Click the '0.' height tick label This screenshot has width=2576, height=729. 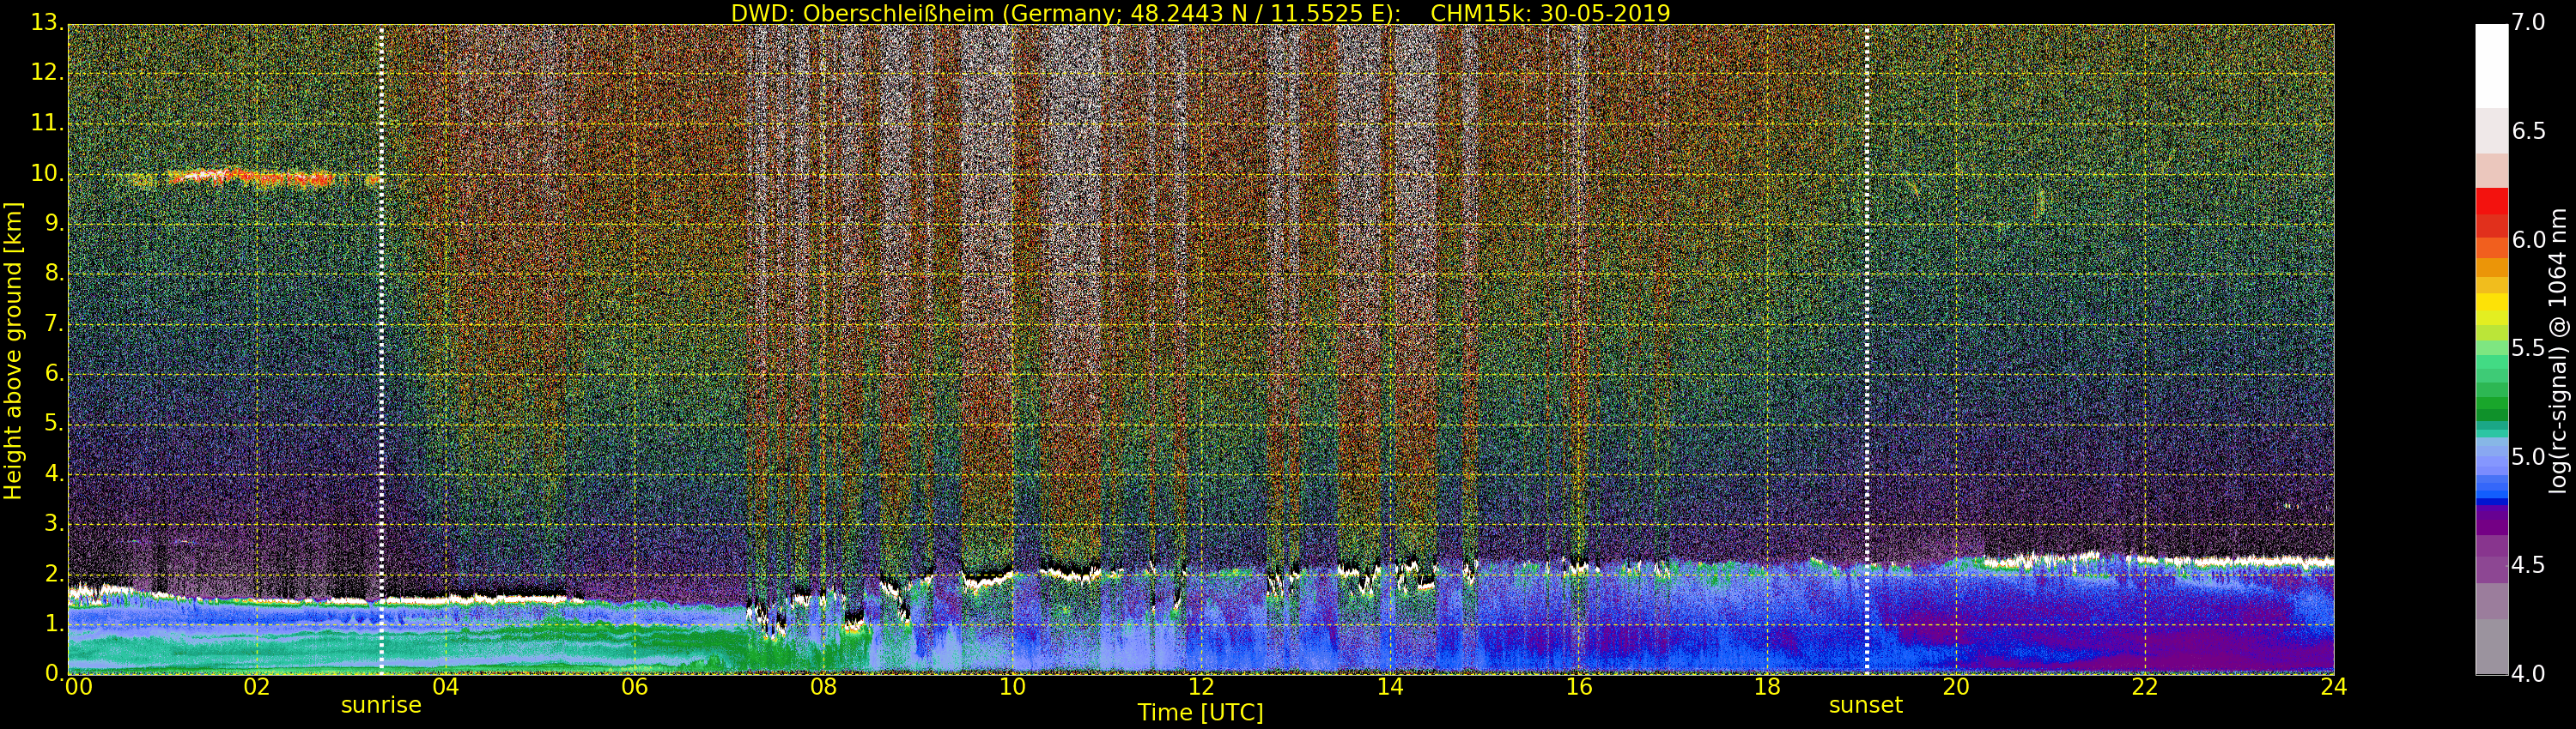pos(54,673)
